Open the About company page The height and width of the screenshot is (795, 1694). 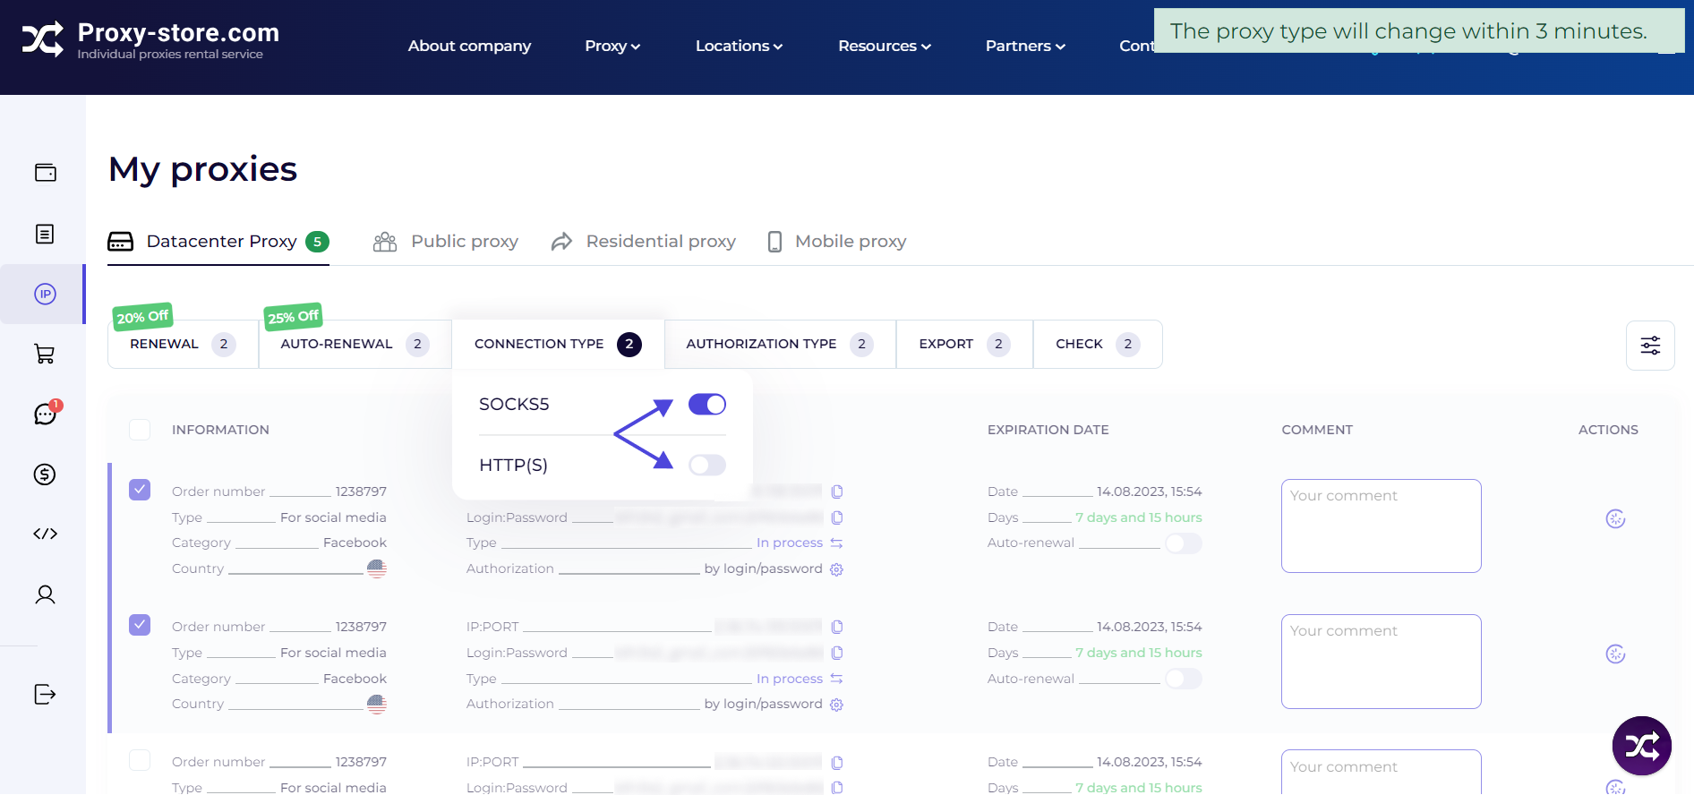pos(469,46)
